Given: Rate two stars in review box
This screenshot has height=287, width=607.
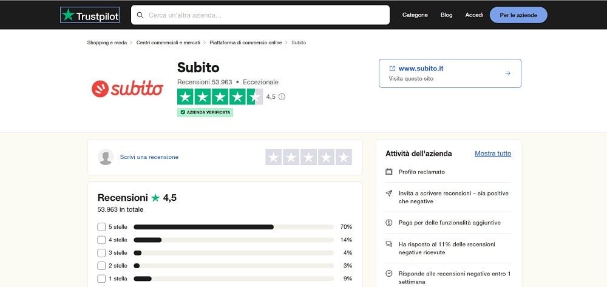Looking at the screenshot, I should pyautogui.click(x=291, y=157).
